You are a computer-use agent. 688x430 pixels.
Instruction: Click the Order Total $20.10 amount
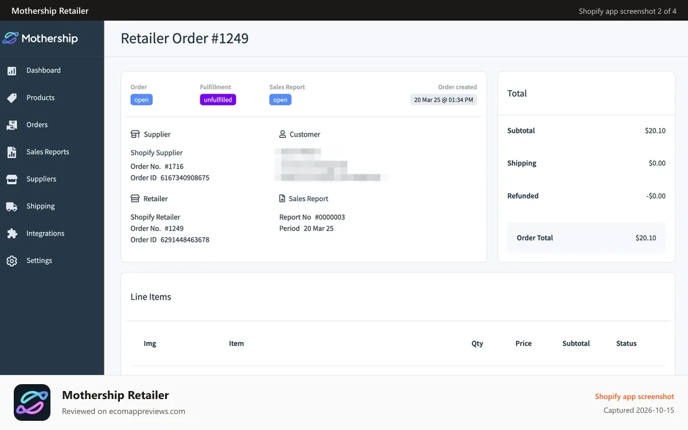[x=646, y=238]
